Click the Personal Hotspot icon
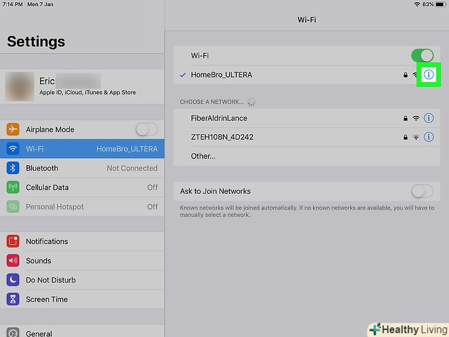The image size is (449, 337). [x=13, y=207]
